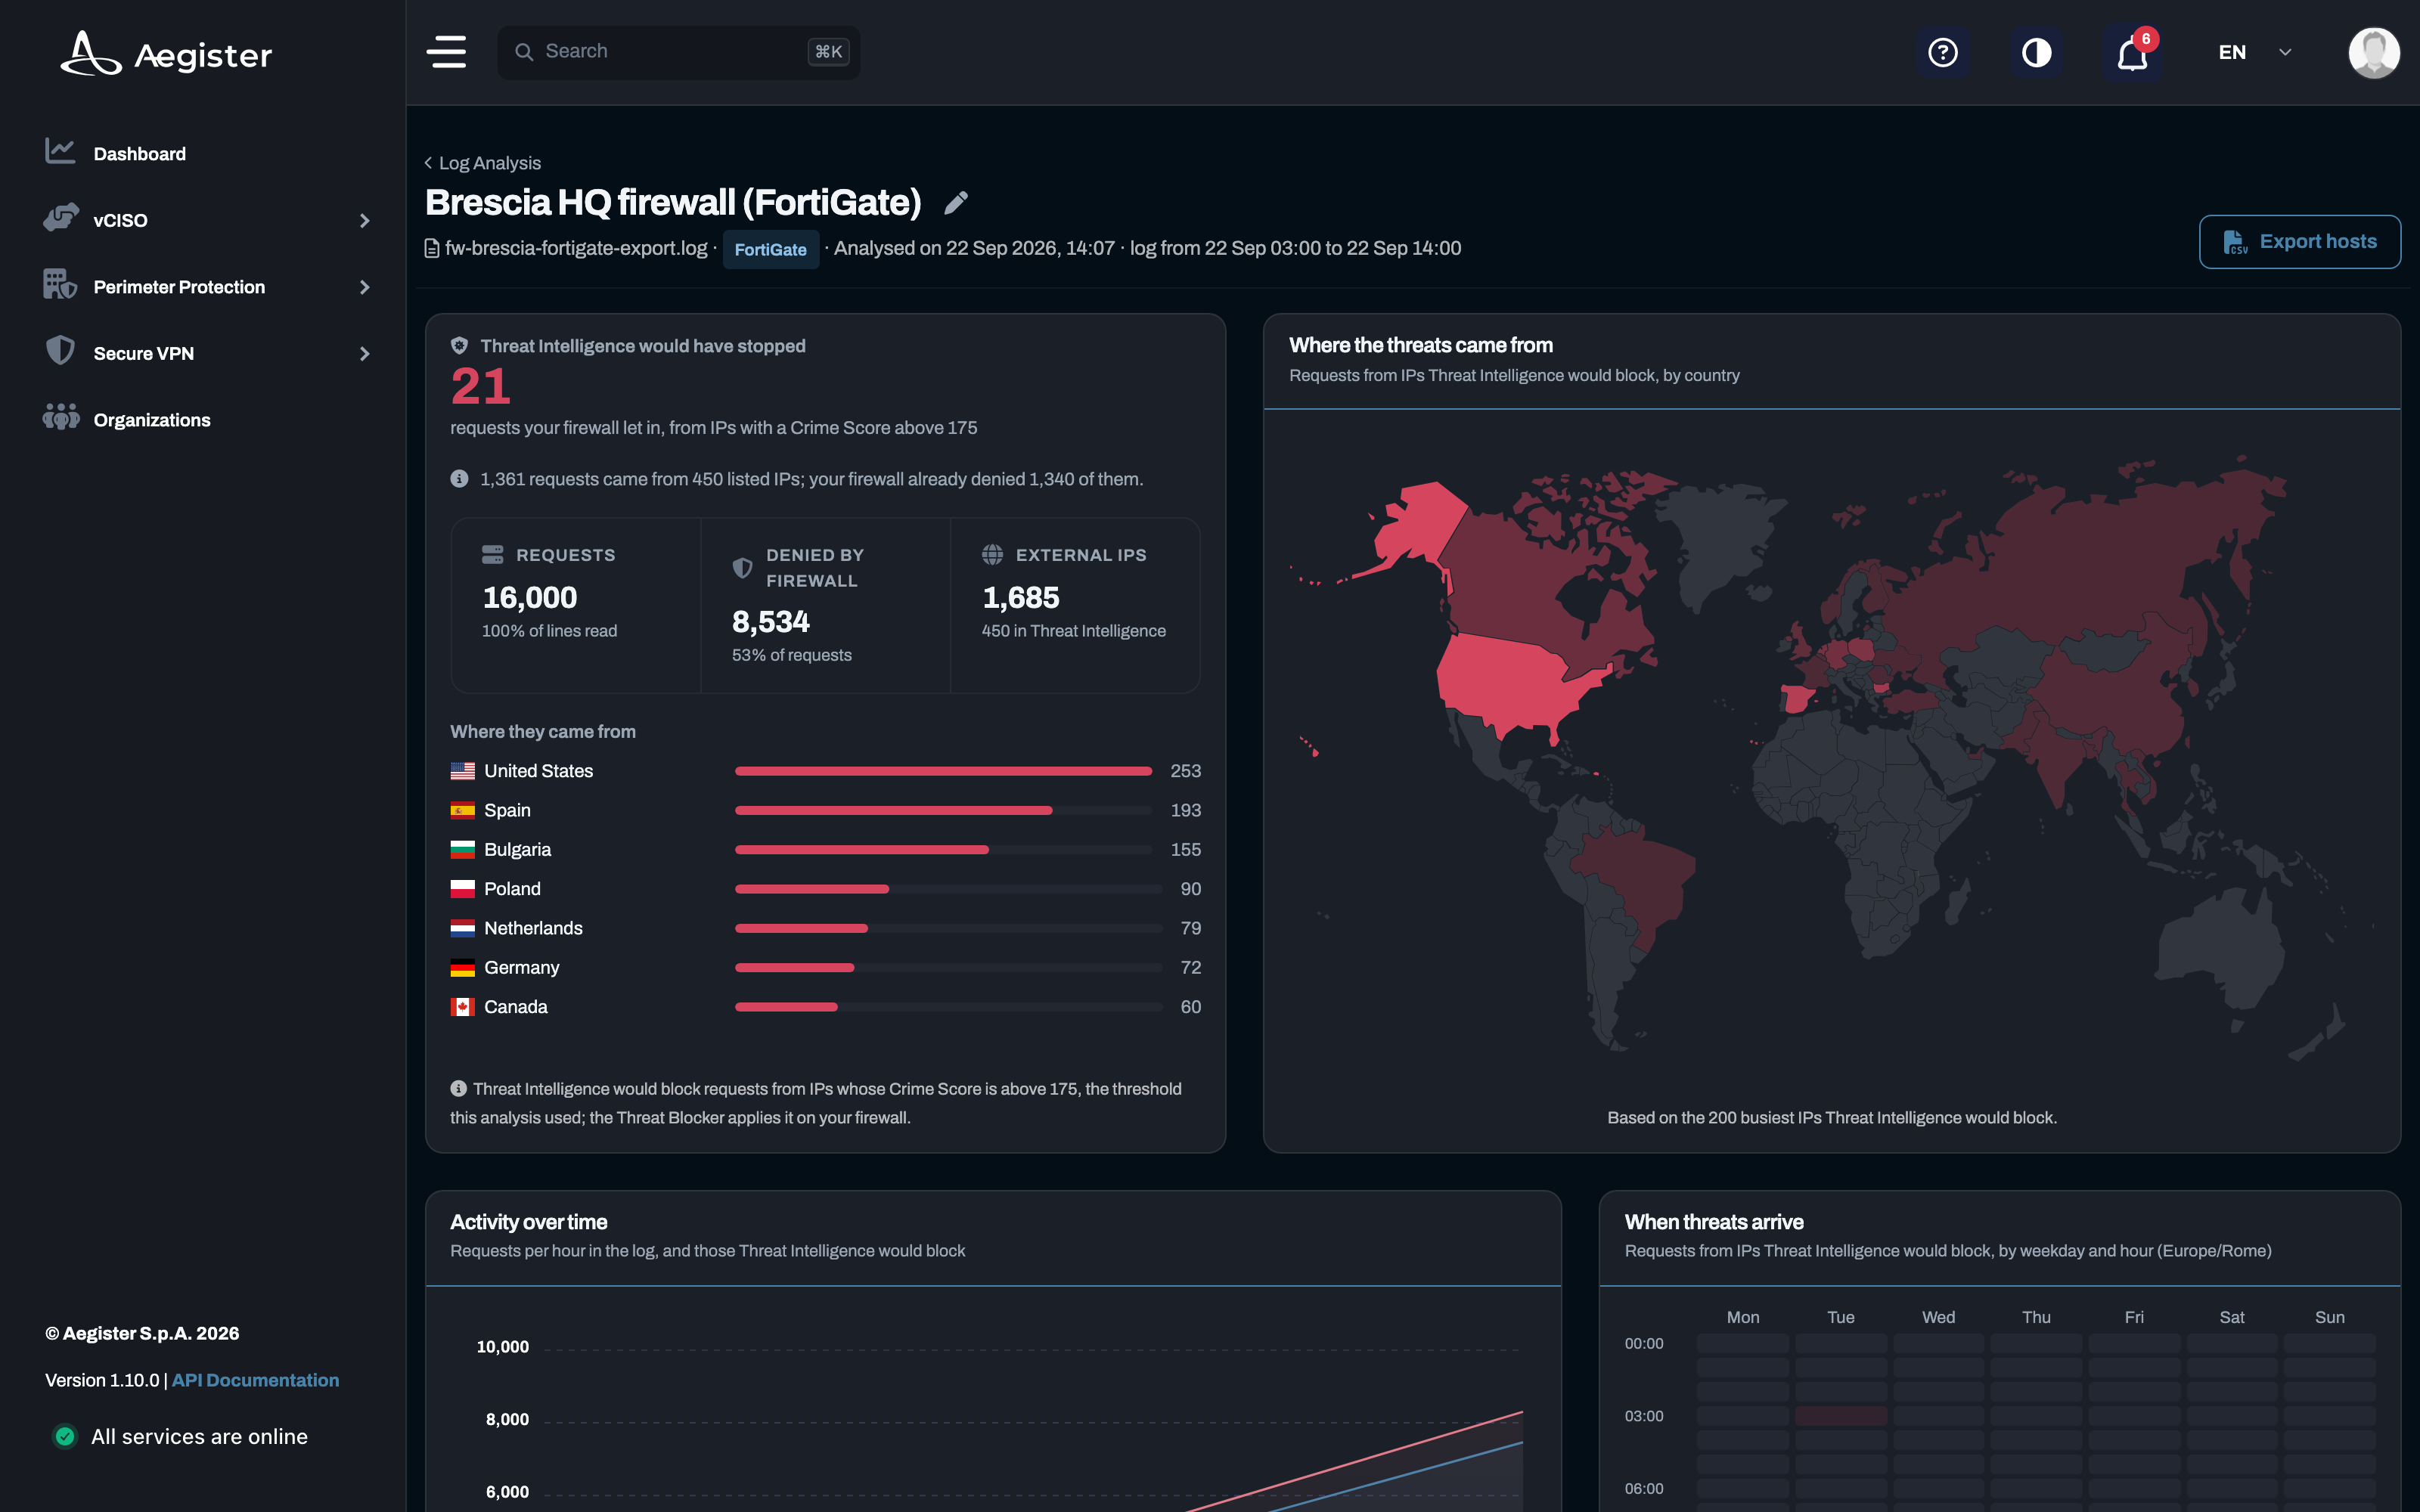Focus the Search input field

pyautogui.click(x=678, y=52)
